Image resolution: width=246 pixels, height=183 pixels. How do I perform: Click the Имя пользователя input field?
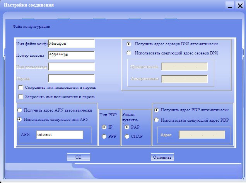72,67
